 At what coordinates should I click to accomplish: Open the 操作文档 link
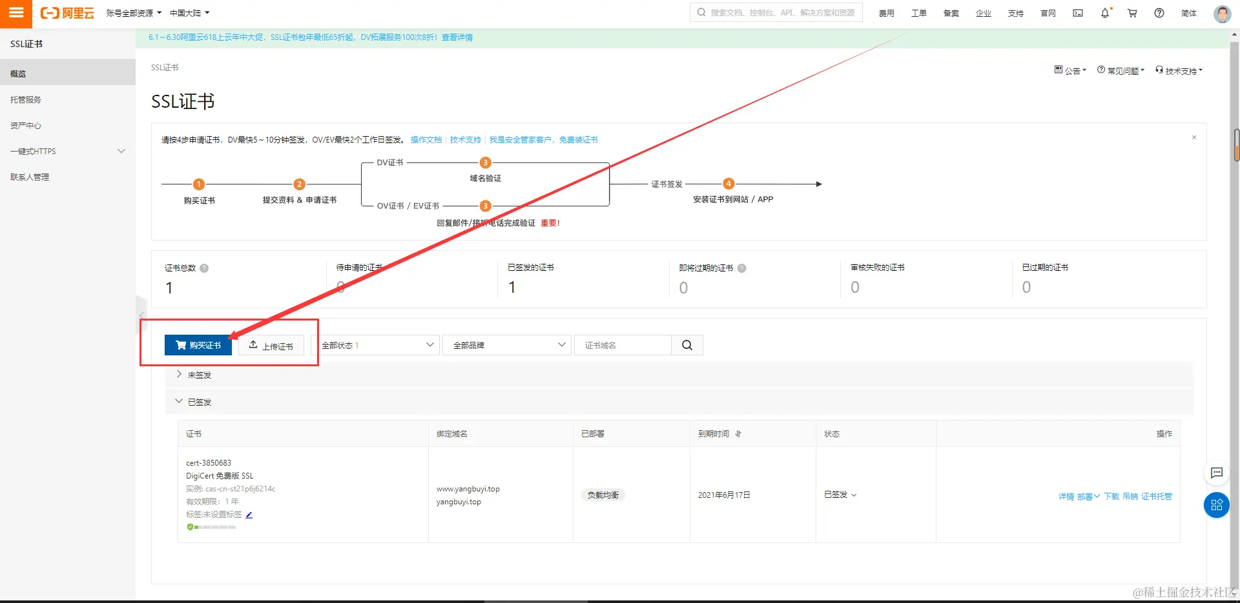[426, 140]
